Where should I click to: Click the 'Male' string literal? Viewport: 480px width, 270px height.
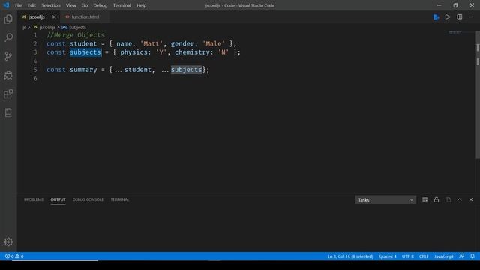coord(213,43)
